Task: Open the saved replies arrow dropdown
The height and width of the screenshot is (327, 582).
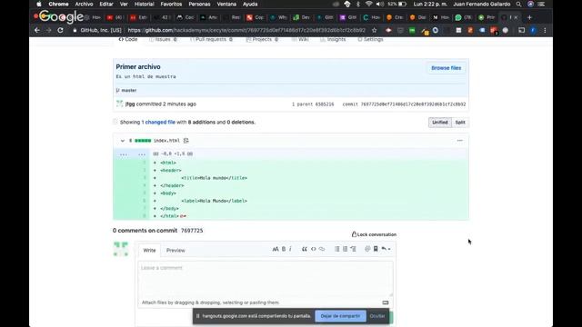Action: tap(386, 249)
